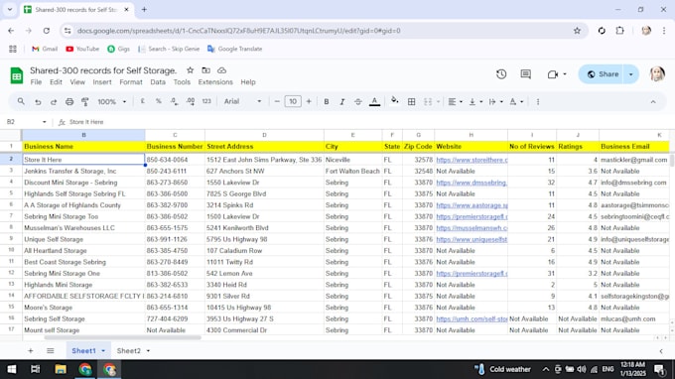Open version history clock icon

(x=501, y=74)
